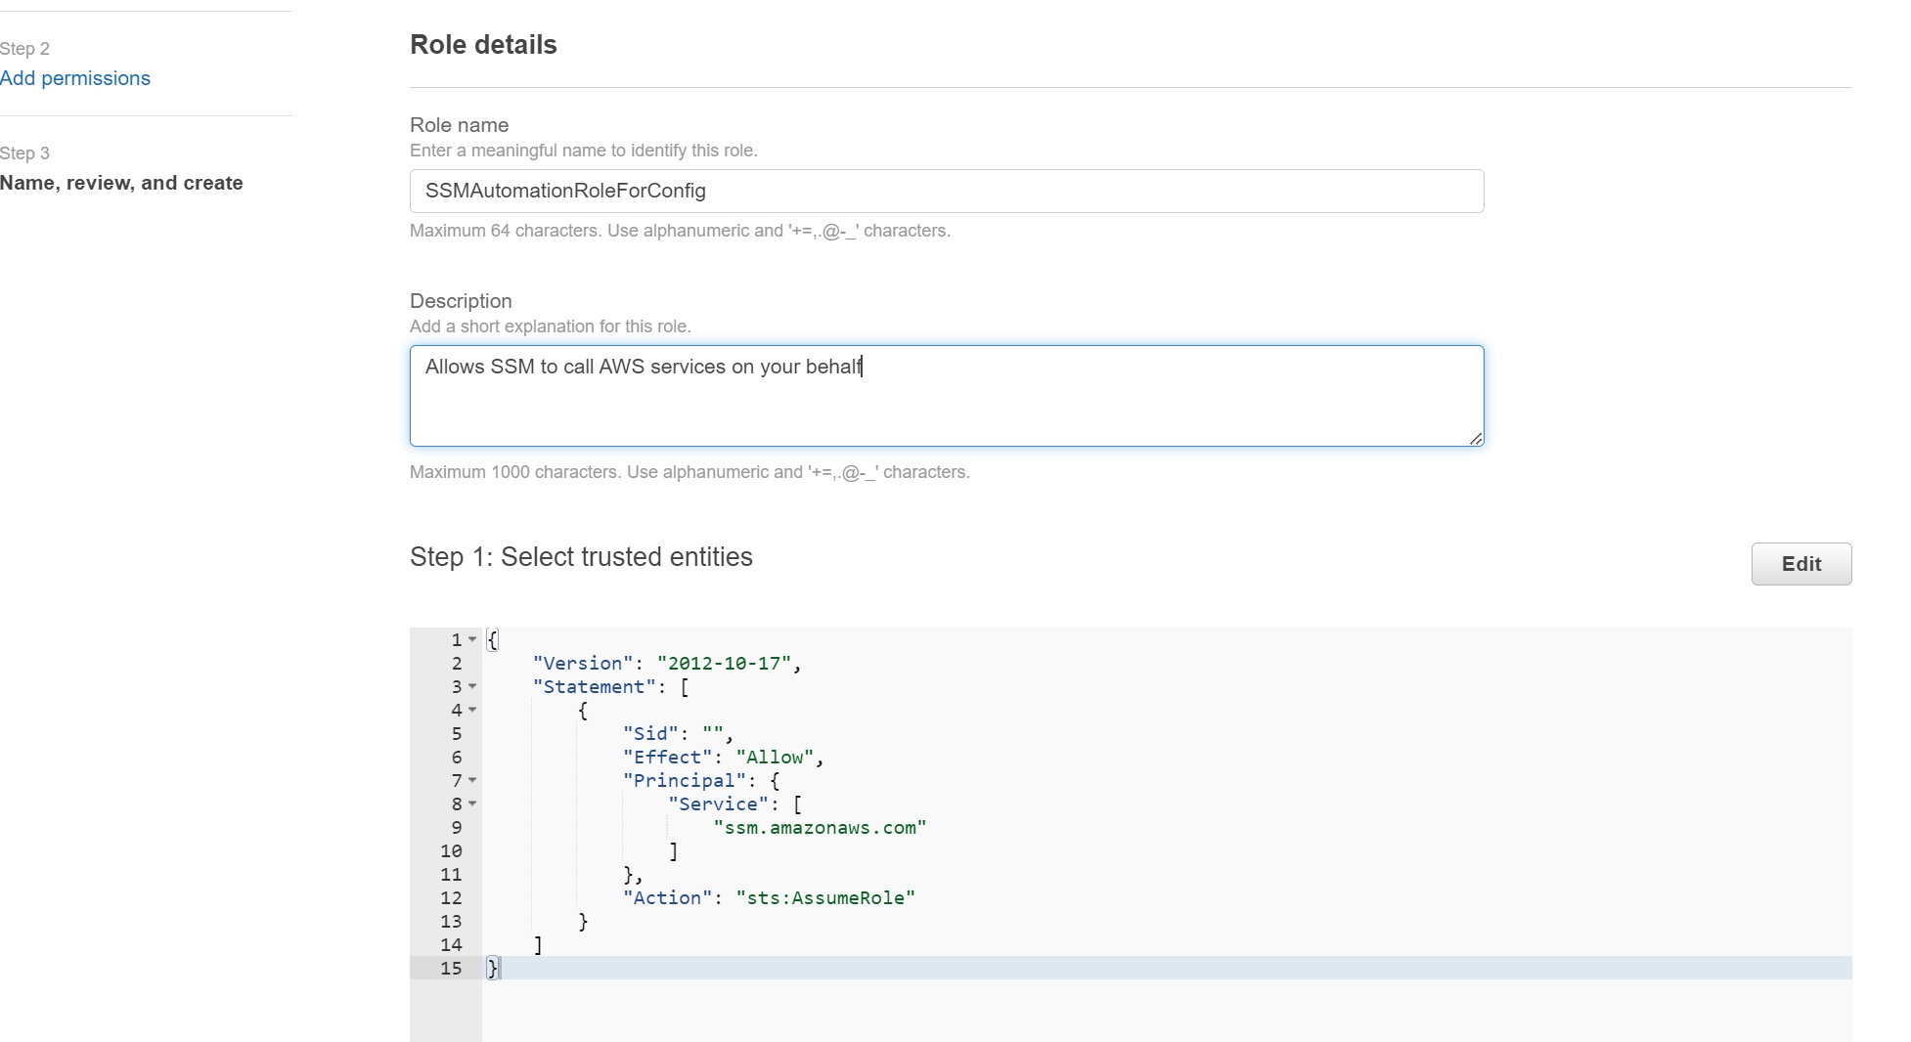Click the Role name input field
This screenshot has height=1042, width=1911.
(946, 191)
